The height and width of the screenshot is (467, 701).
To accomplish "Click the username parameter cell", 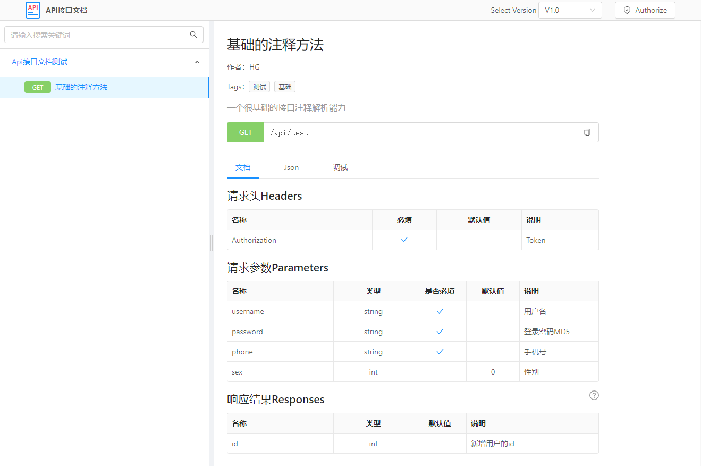I will [x=281, y=311].
